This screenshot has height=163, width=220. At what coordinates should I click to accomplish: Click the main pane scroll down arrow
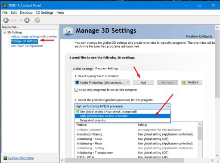coord(217,155)
